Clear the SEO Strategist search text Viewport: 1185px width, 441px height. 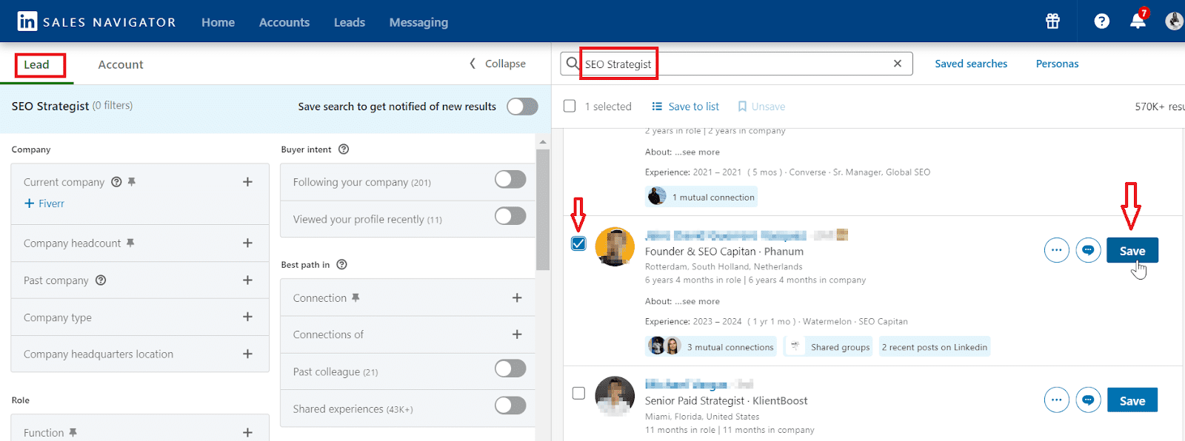click(x=897, y=64)
